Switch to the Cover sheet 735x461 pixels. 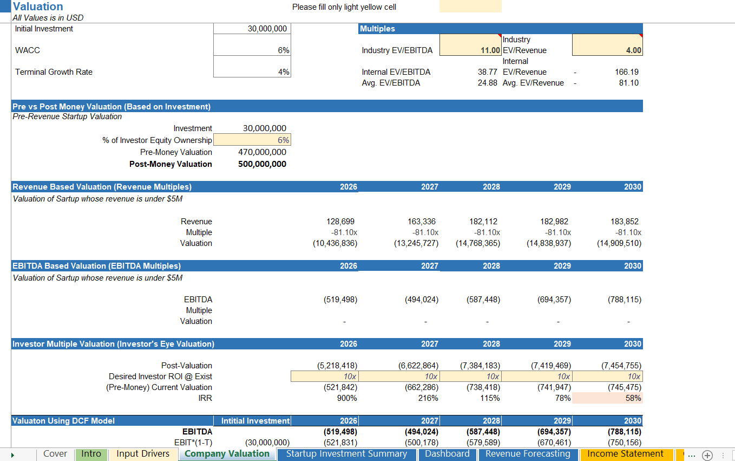55,454
